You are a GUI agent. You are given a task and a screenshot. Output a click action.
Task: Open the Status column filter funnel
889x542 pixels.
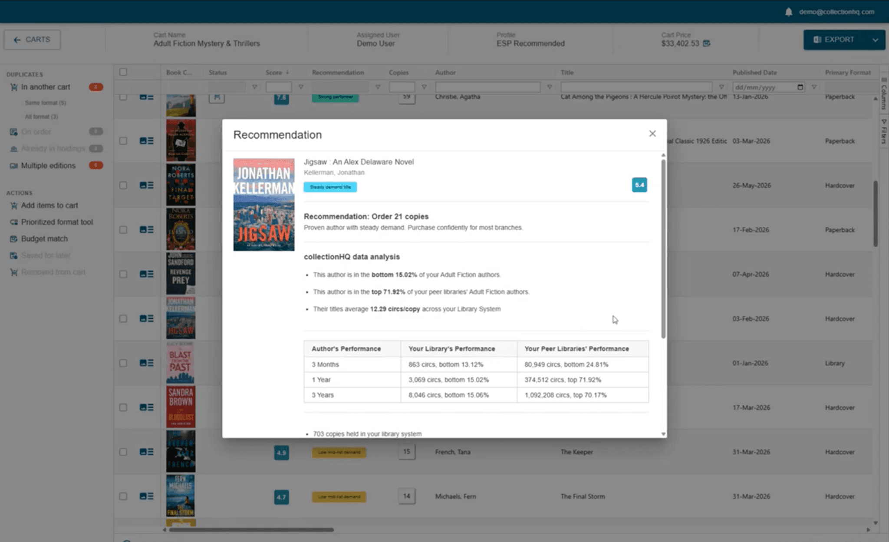pyautogui.click(x=255, y=87)
